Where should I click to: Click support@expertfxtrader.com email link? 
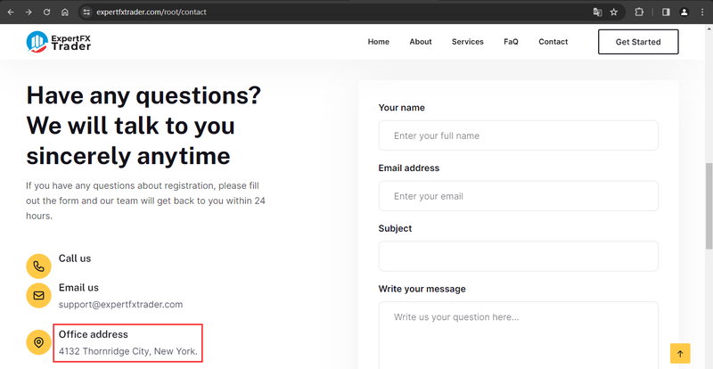(120, 305)
